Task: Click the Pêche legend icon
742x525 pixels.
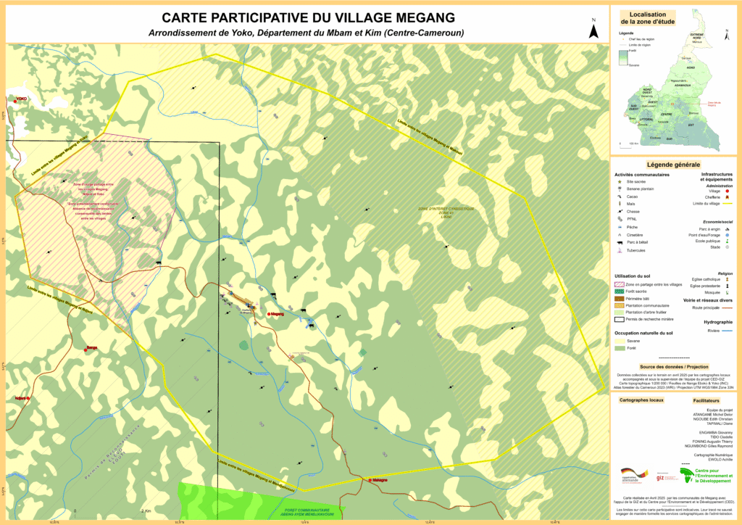Action: tap(620, 227)
